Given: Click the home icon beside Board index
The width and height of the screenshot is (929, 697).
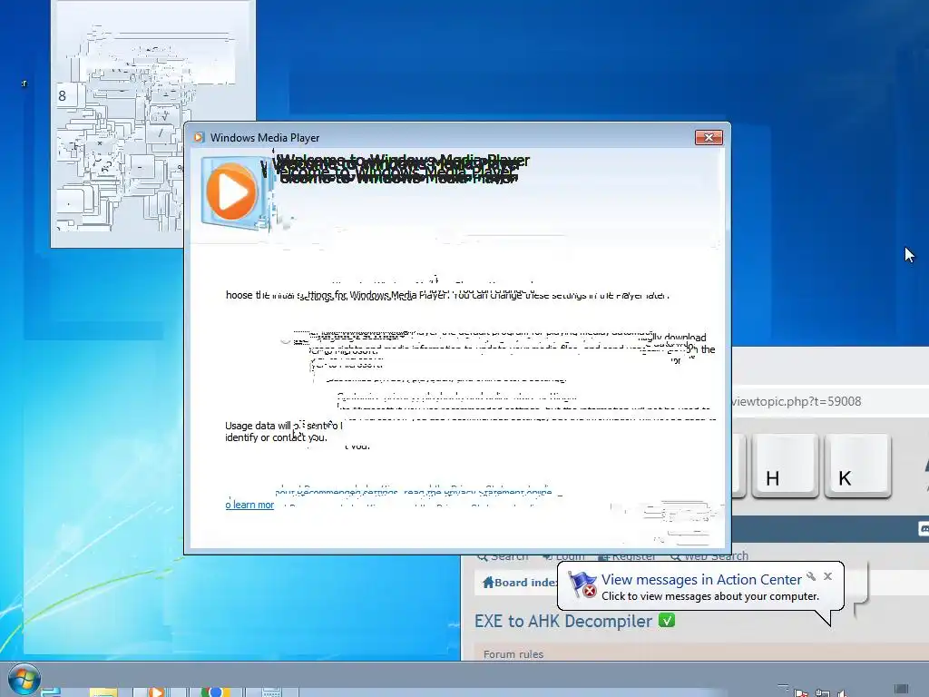Looking at the screenshot, I should [487, 583].
